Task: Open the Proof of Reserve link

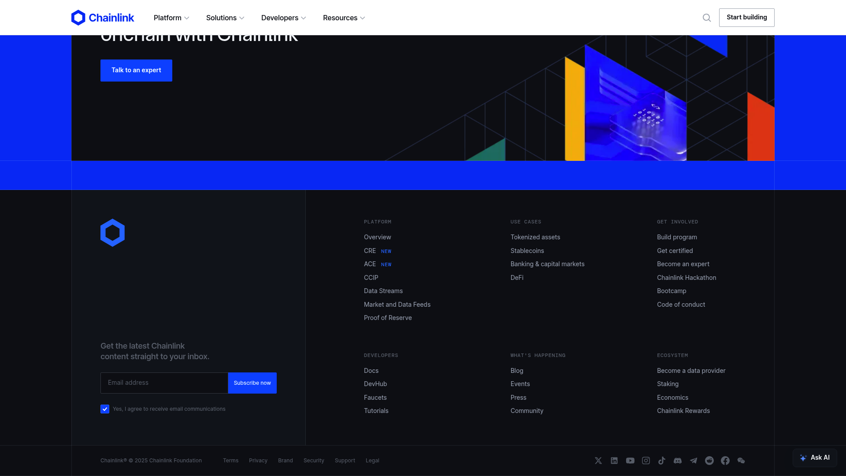Action: click(388, 318)
